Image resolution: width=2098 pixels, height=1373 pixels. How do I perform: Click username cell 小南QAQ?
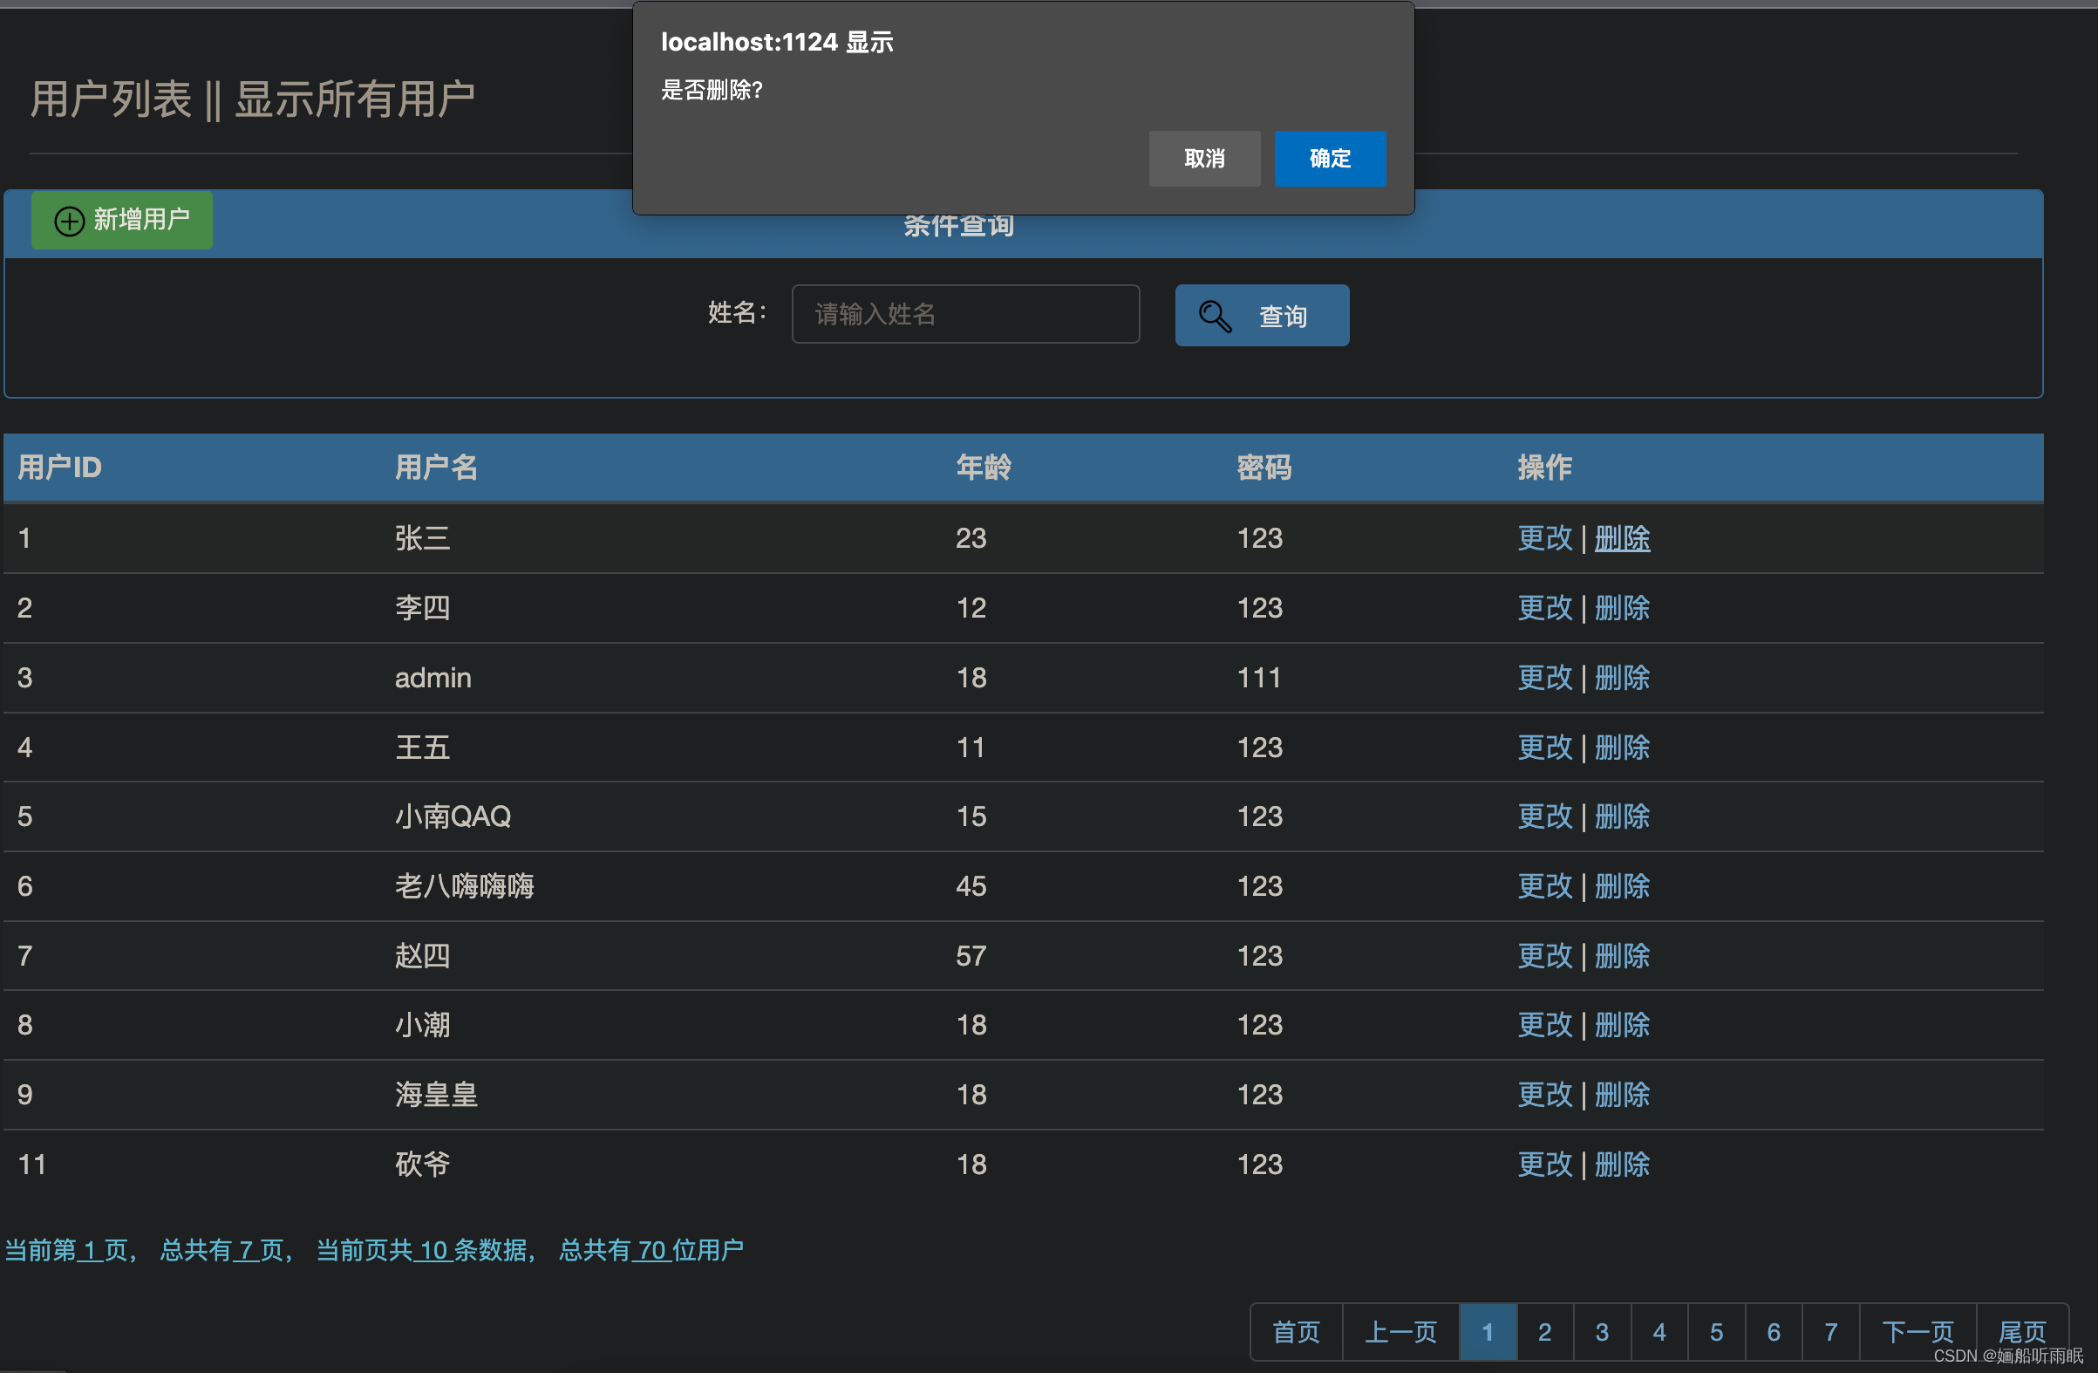click(453, 816)
